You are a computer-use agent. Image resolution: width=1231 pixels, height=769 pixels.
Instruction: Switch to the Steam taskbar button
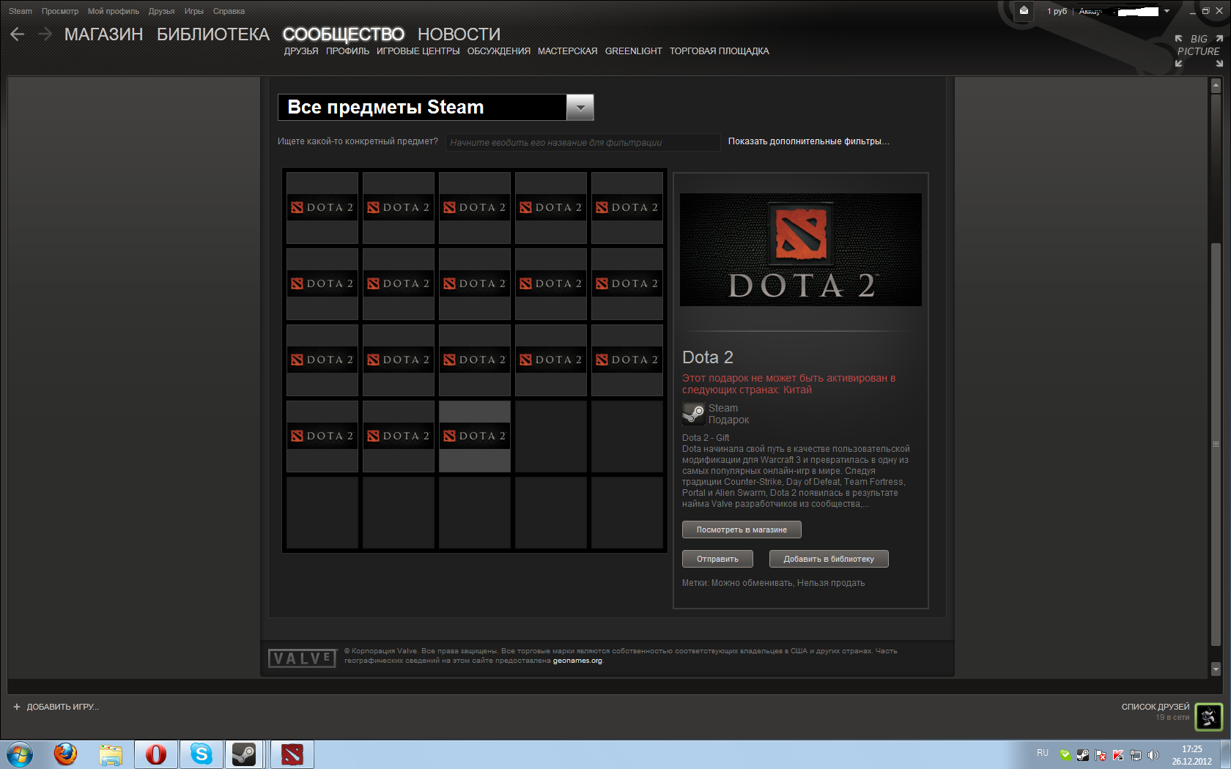(x=244, y=754)
